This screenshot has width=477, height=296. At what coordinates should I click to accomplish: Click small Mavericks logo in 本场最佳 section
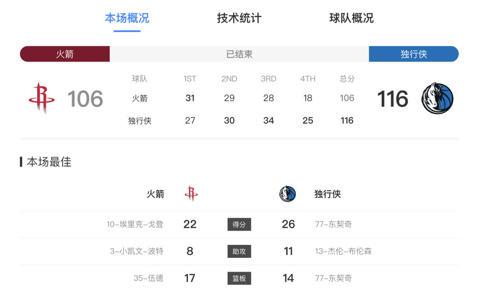pos(288,194)
